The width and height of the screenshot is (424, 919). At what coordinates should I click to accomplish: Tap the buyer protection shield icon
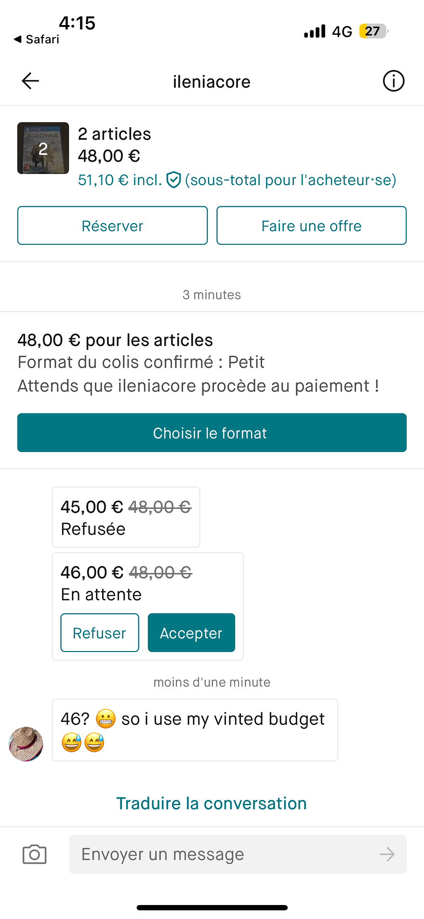coord(173,180)
